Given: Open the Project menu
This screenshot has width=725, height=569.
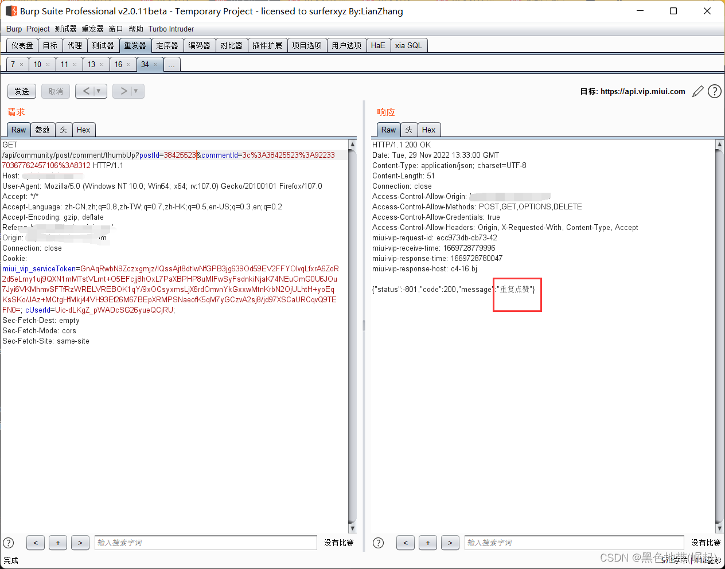Looking at the screenshot, I should coord(38,29).
